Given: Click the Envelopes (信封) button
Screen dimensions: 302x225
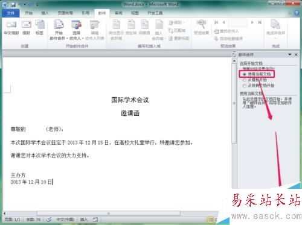Looking at the screenshot, I should pyautogui.click(x=26, y=28).
